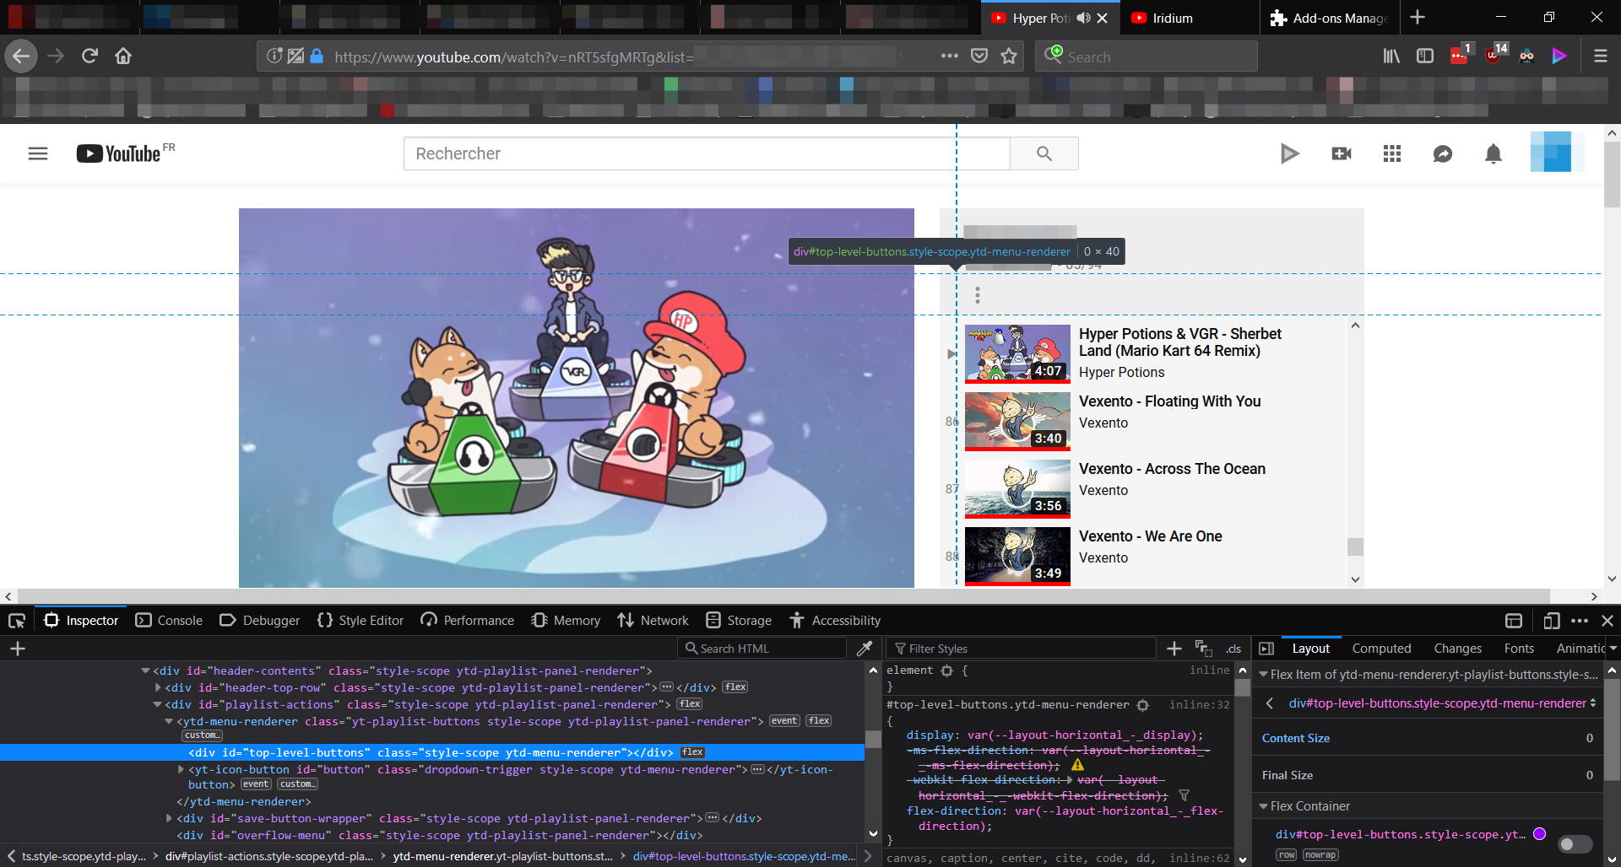Expand the save-button-wrapper div node
The height and width of the screenshot is (867, 1621).
point(169,818)
